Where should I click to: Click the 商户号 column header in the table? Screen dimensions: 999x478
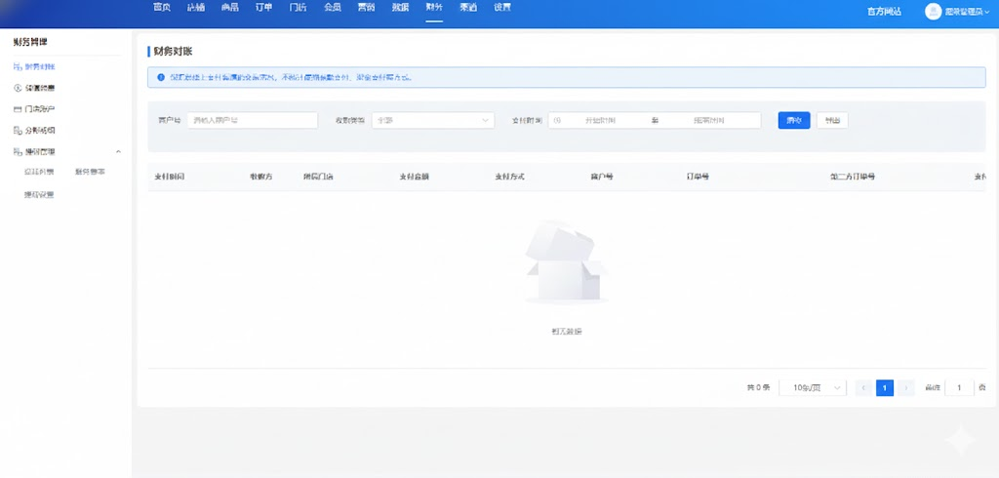[x=602, y=177]
